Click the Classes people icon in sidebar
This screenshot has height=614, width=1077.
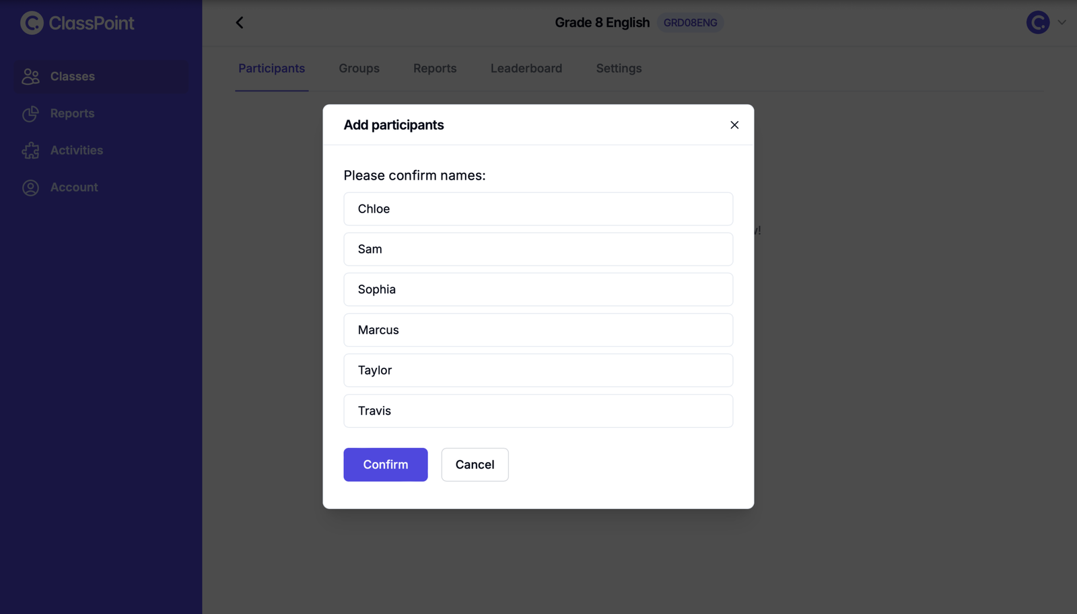click(30, 77)
